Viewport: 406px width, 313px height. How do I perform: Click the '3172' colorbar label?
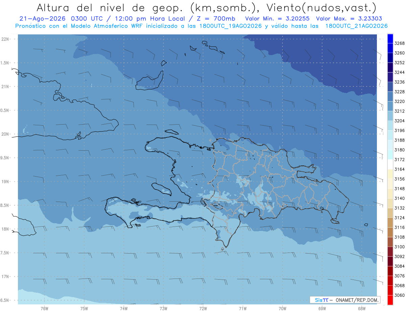400,159
